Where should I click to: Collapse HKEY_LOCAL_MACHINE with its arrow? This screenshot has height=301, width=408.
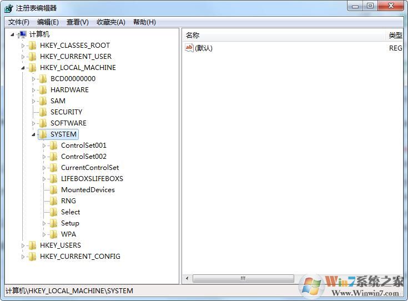coord(23,68)
